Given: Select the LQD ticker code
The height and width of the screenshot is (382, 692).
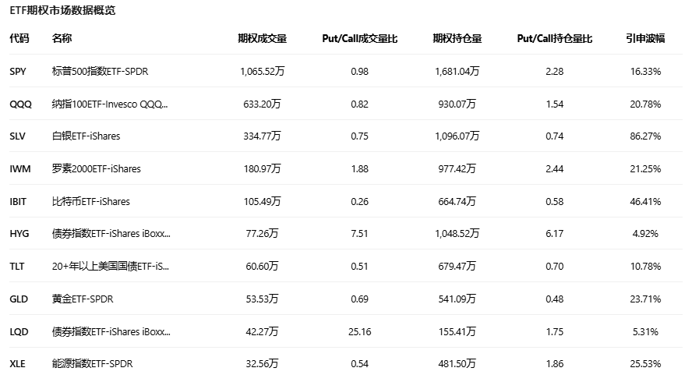Looking at the screenshot, I should [x=19, y=331].
